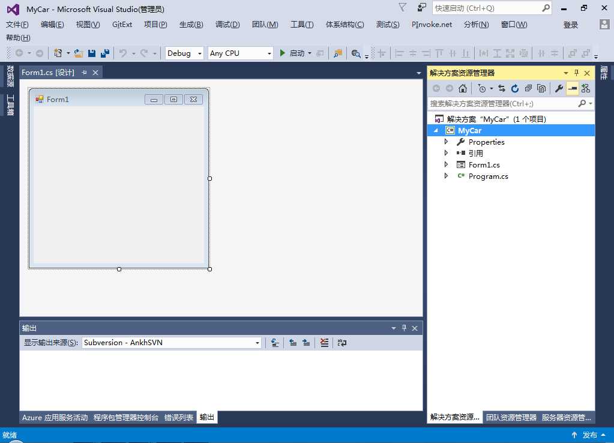
Task: Expand the 引用 references node
Action: [446, 152]
